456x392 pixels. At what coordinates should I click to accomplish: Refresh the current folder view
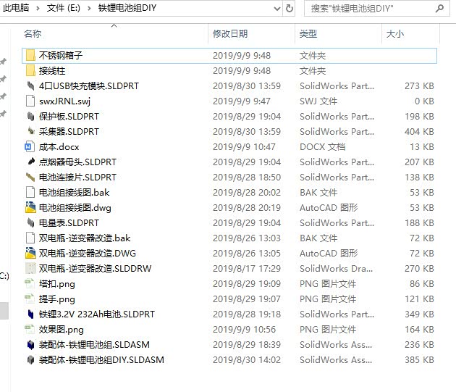pos(290,9)
